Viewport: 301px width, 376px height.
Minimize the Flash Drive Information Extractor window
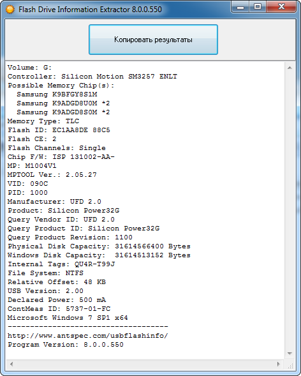[240, 7]
